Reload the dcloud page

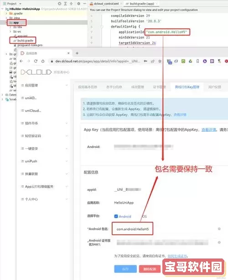click(36, 61)
